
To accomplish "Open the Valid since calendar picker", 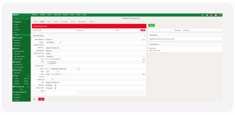I will pyautogui.click(x=55, y=85).
